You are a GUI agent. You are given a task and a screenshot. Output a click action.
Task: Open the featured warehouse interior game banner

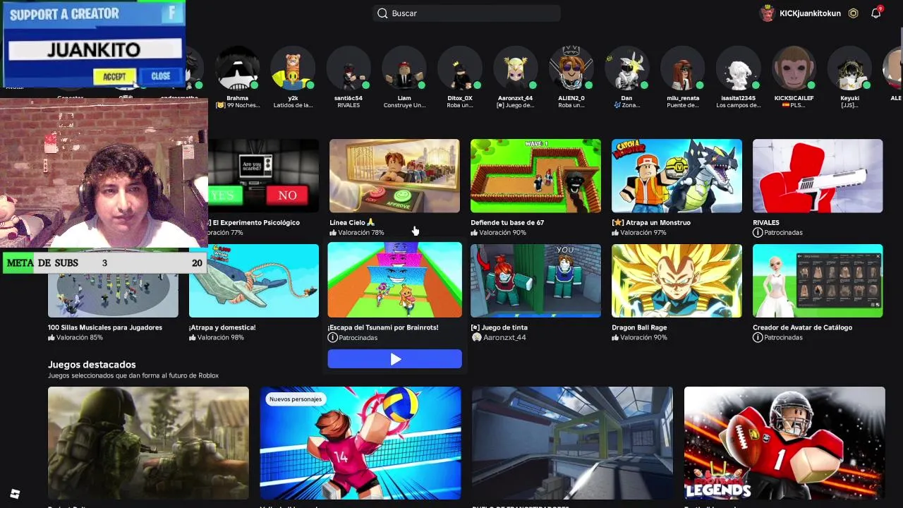572,443
